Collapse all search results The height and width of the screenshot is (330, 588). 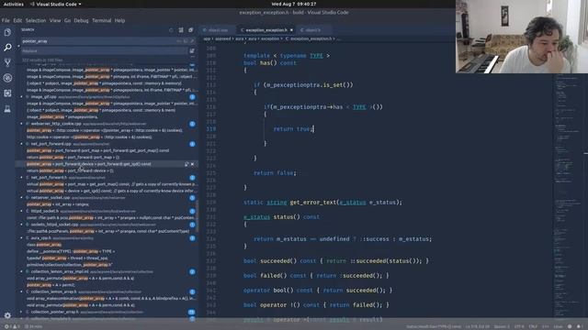point(191,30)
